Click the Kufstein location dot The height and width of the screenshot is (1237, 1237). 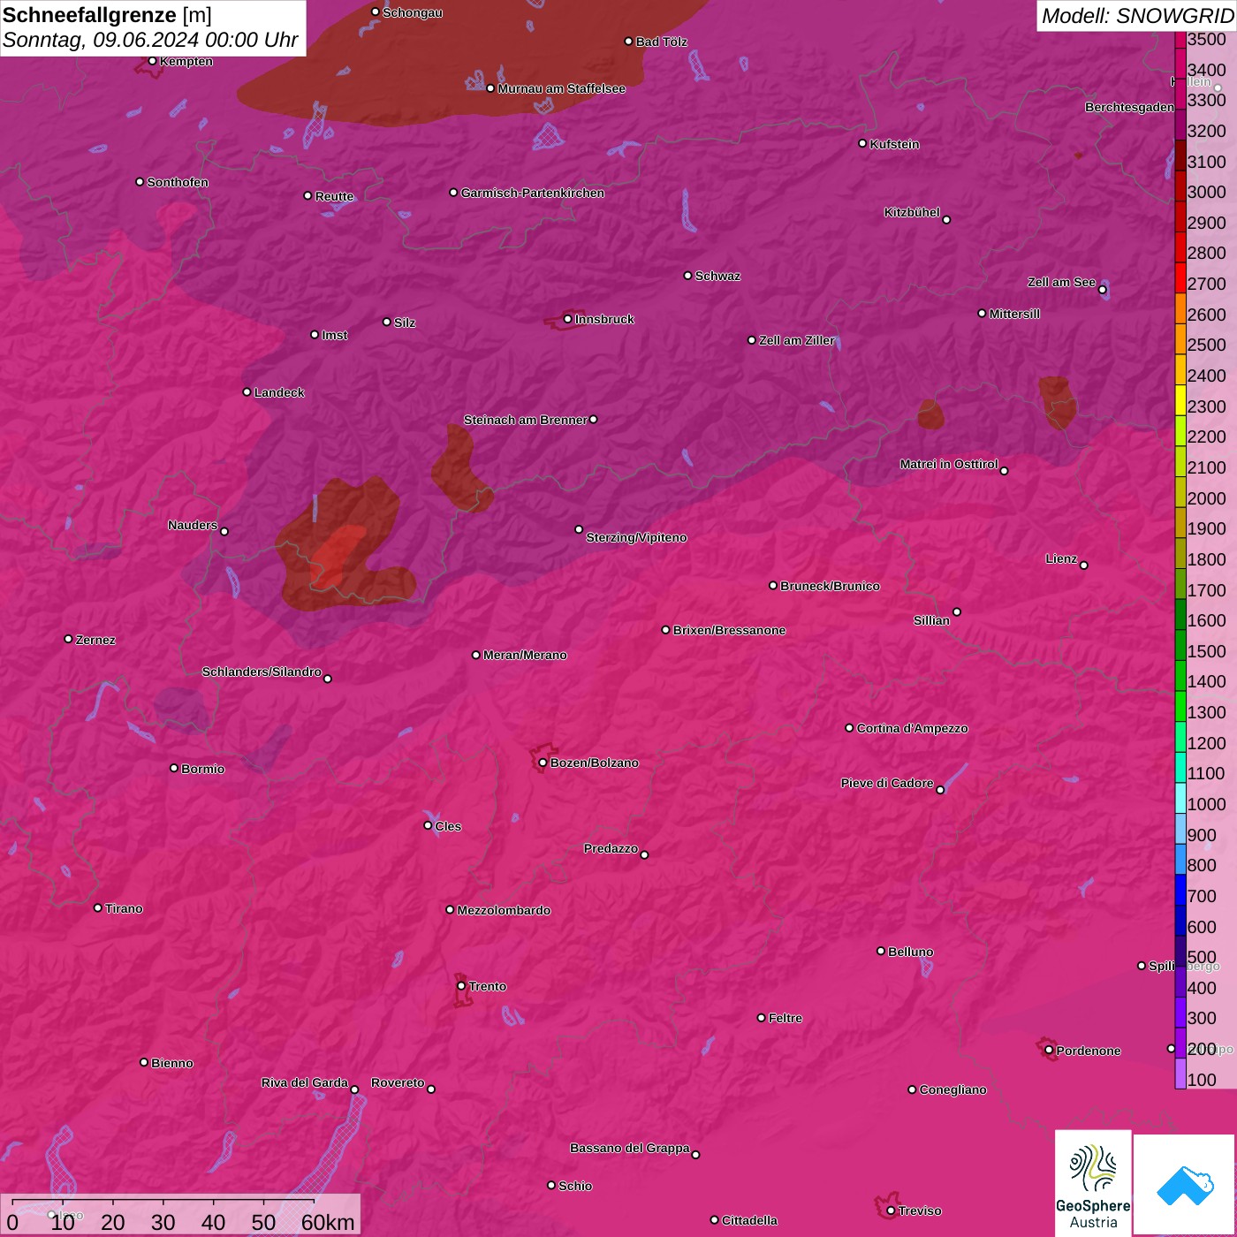click(862, 143)
